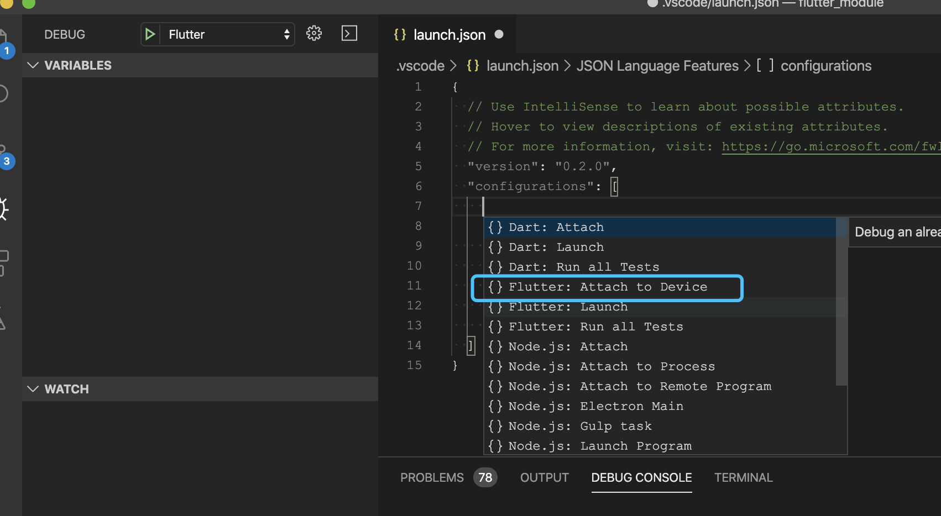
Task: Switch to the OUTPUT panel tab
Action: click(544, 477)
